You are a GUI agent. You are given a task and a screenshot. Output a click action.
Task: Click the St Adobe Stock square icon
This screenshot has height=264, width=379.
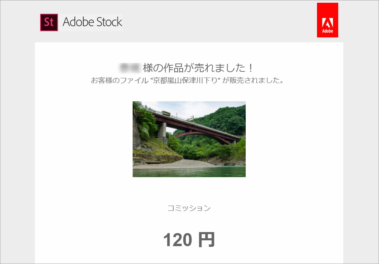pos(49,23)
